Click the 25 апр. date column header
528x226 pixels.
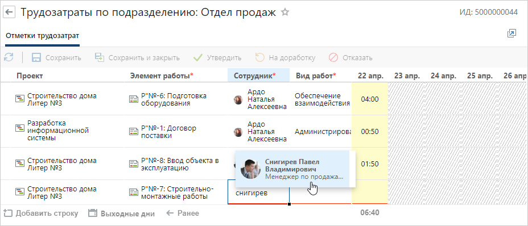[480, 76]
